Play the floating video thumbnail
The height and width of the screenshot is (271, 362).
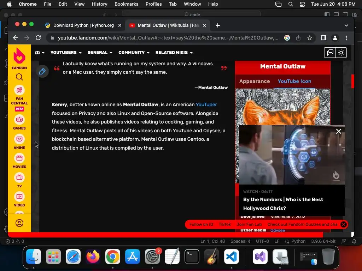pos(292,155)
